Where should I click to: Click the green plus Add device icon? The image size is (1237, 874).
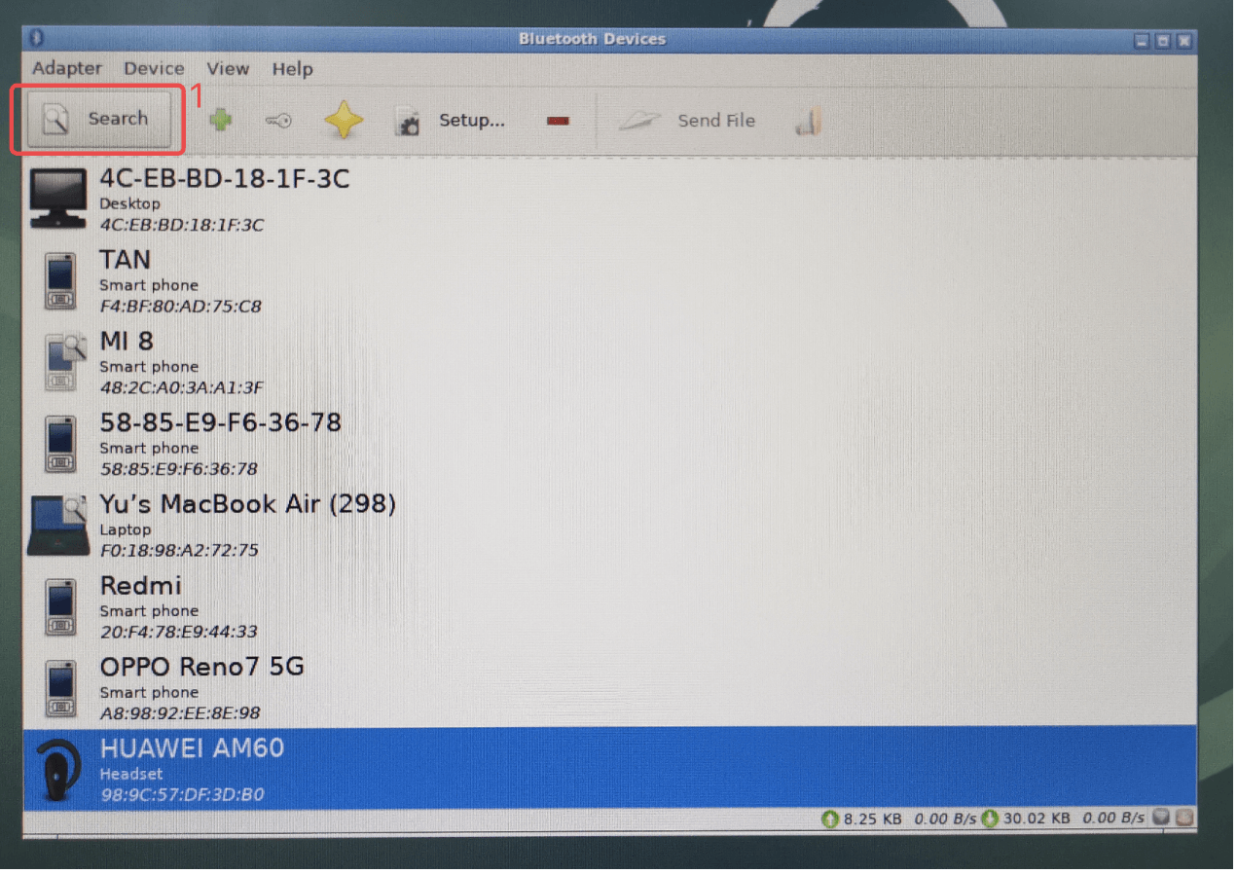221,121
